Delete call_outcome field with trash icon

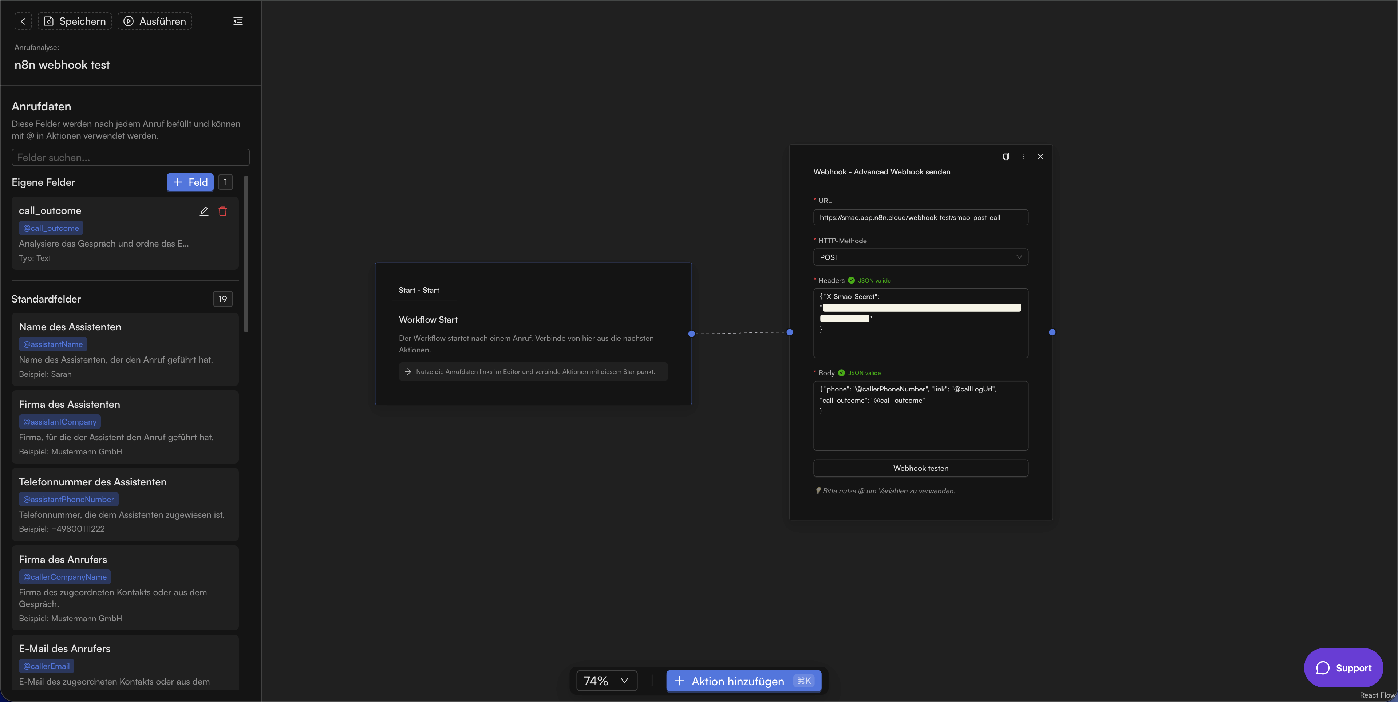(x=222, y=211)
